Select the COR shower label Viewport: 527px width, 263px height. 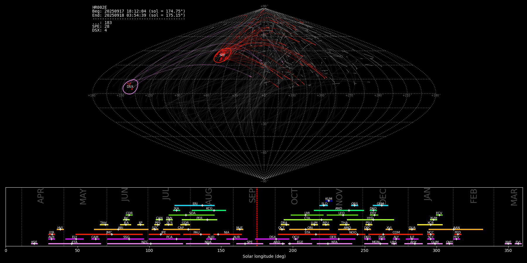(129, 213)
